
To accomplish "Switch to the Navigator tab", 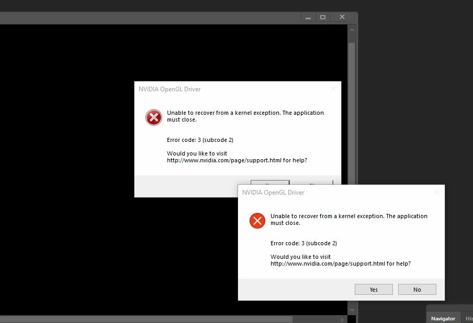I will click(443, 318).
